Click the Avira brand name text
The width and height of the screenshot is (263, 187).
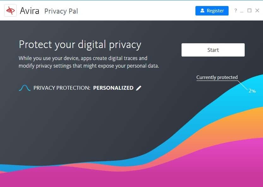pos(30,10)
